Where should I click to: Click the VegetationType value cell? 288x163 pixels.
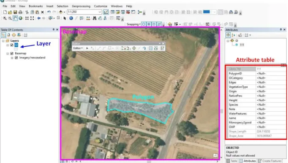[x=271, y=87]
